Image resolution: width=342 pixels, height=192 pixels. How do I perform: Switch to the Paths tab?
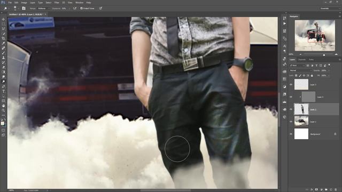tap(311, 60)
